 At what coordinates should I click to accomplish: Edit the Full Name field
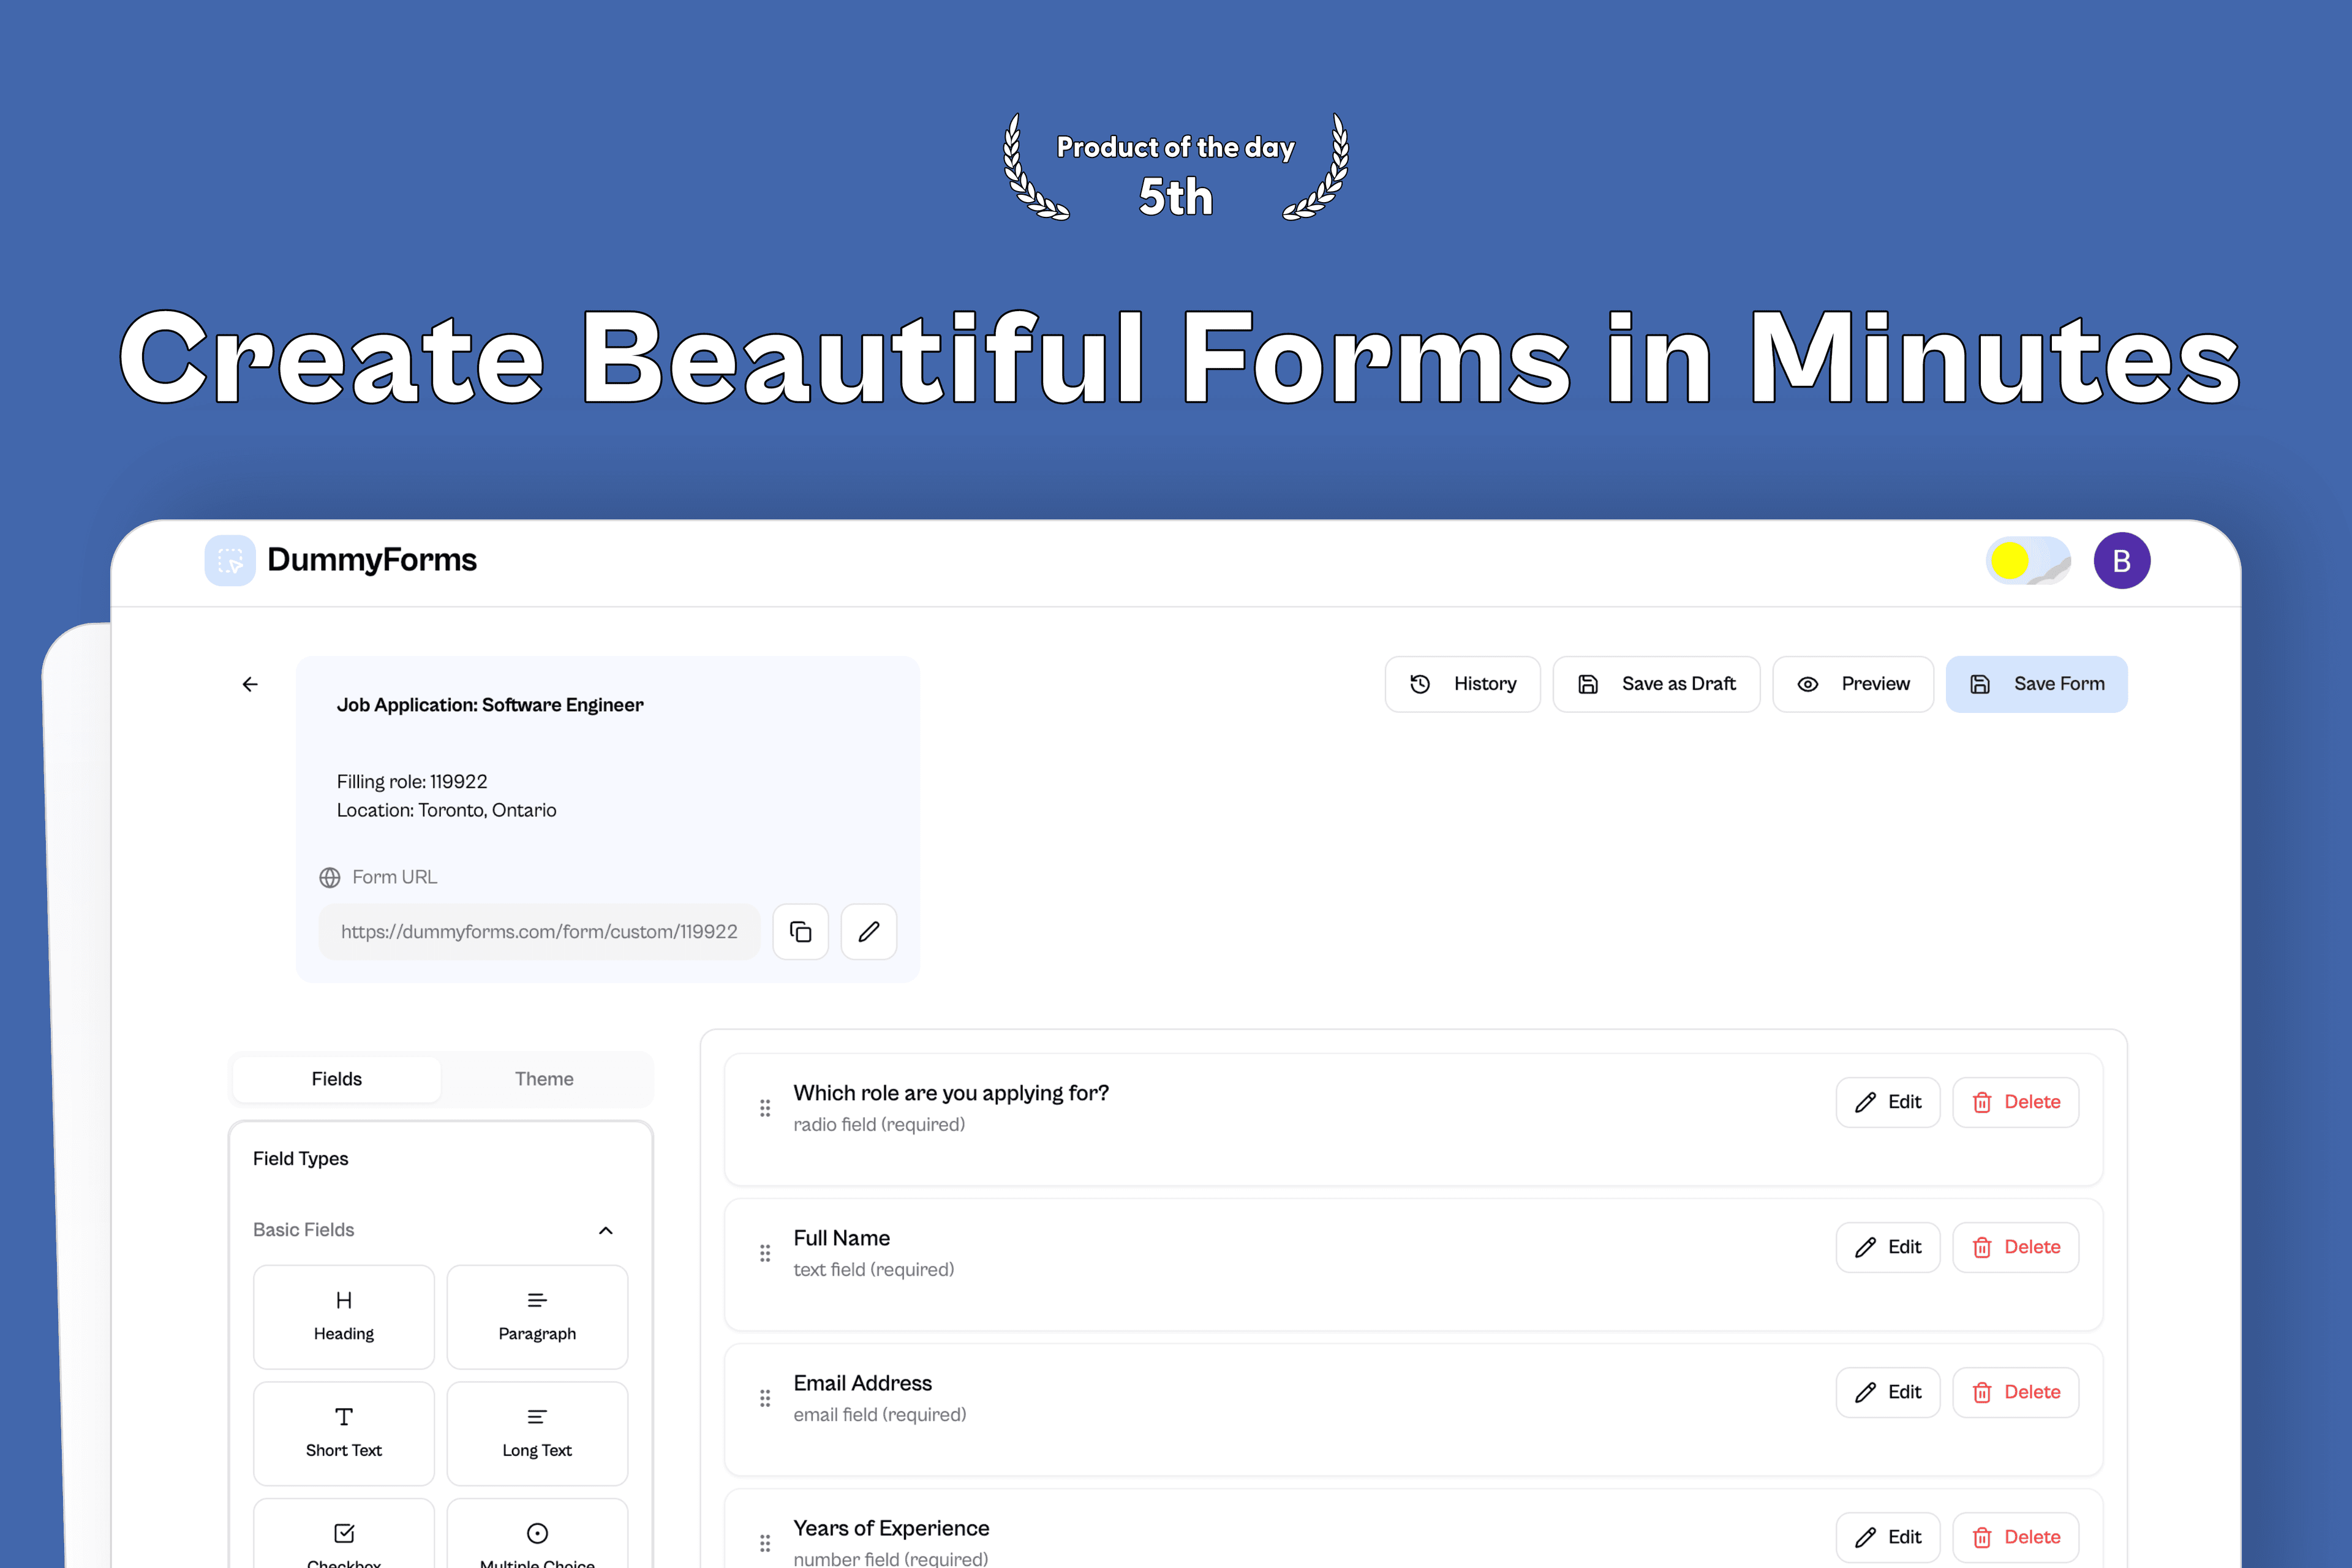1888,1247
